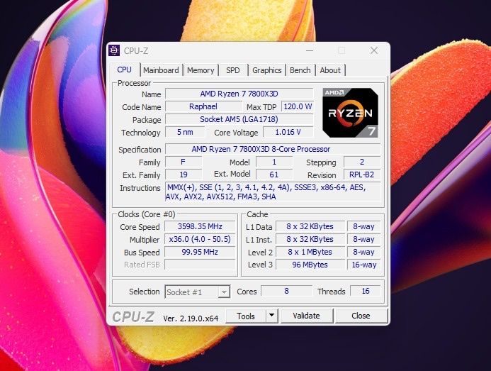Open the Memory tab
The image size is (491, 371).
click(x=201, y=70)
